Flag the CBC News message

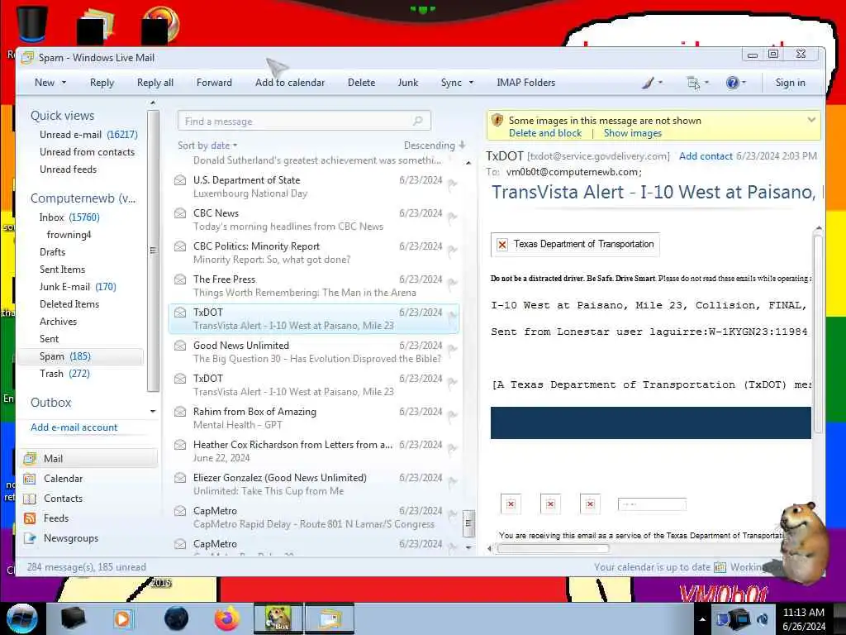pos(453,217)
